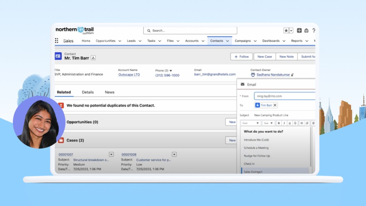The width and height of the screenshot is (366, 206).
Task: Click the favorites star icon in the header
Action: point(286,30)
